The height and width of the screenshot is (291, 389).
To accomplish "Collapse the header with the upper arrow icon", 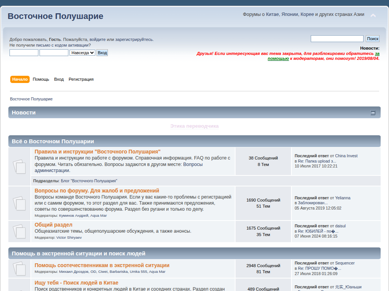I will point(373,16).
